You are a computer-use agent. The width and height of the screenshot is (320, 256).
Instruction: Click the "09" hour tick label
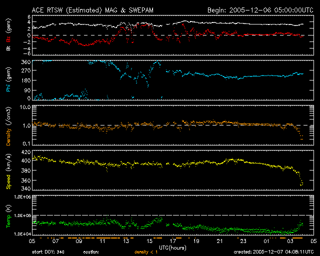tap(79, 241)
